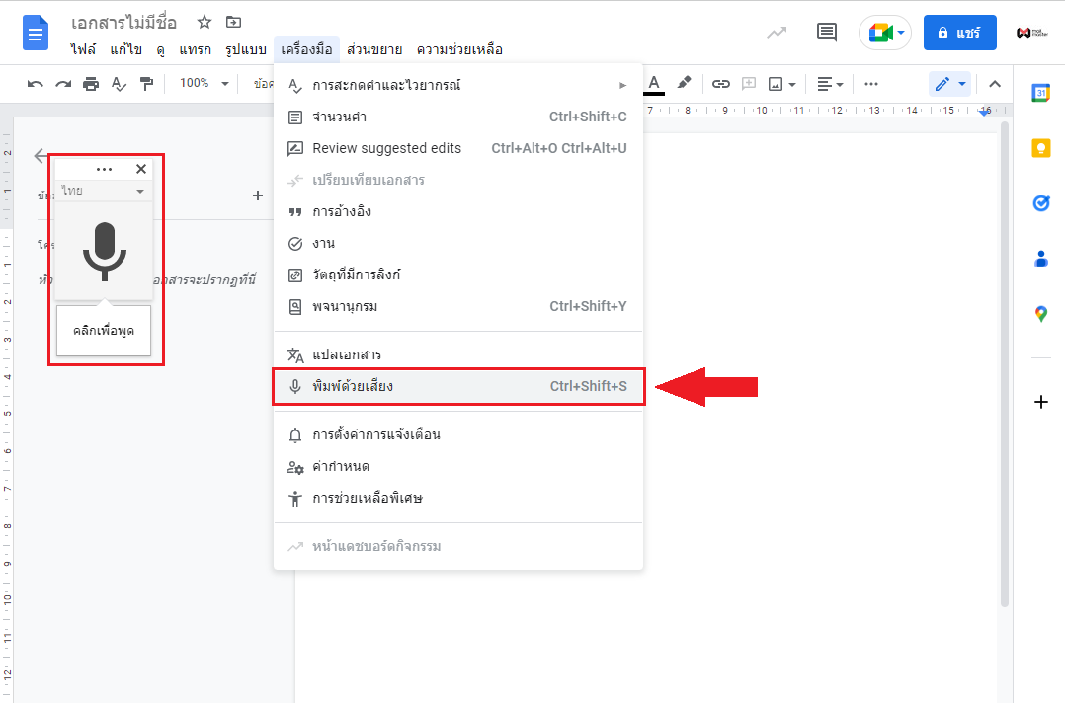Click the account avatar
1065x703 pixels.
pyautogui.click(x=1031, y=33)
